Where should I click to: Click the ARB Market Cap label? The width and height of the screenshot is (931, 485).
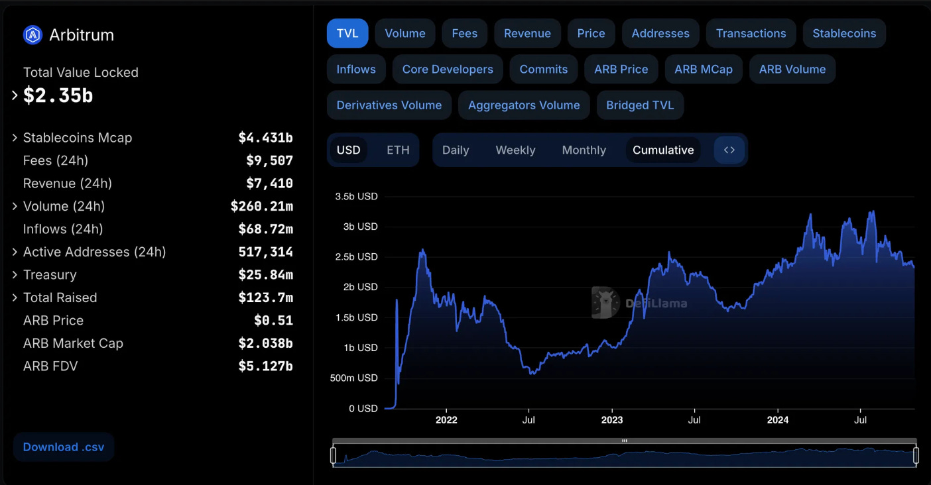tap(73, 343)
